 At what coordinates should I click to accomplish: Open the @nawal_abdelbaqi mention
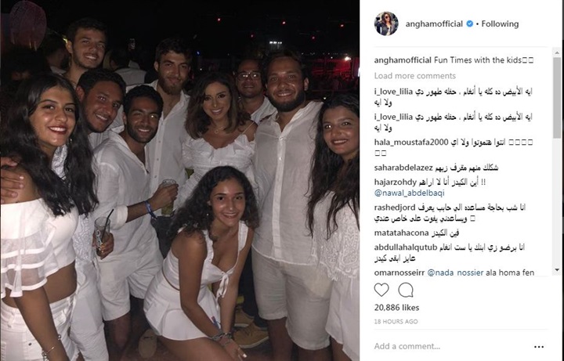pos(410,193)
